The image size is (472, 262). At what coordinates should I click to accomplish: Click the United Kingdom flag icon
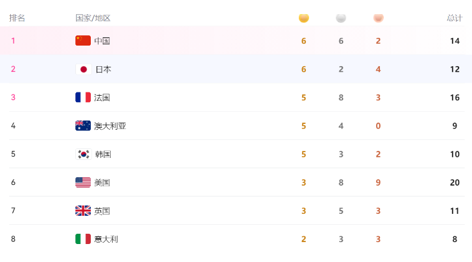[x=83, y=211]
